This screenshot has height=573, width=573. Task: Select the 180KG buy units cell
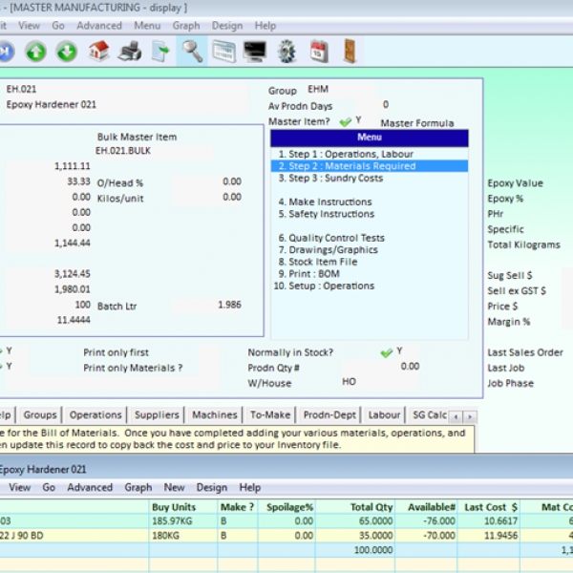click(x=183, y=536)
